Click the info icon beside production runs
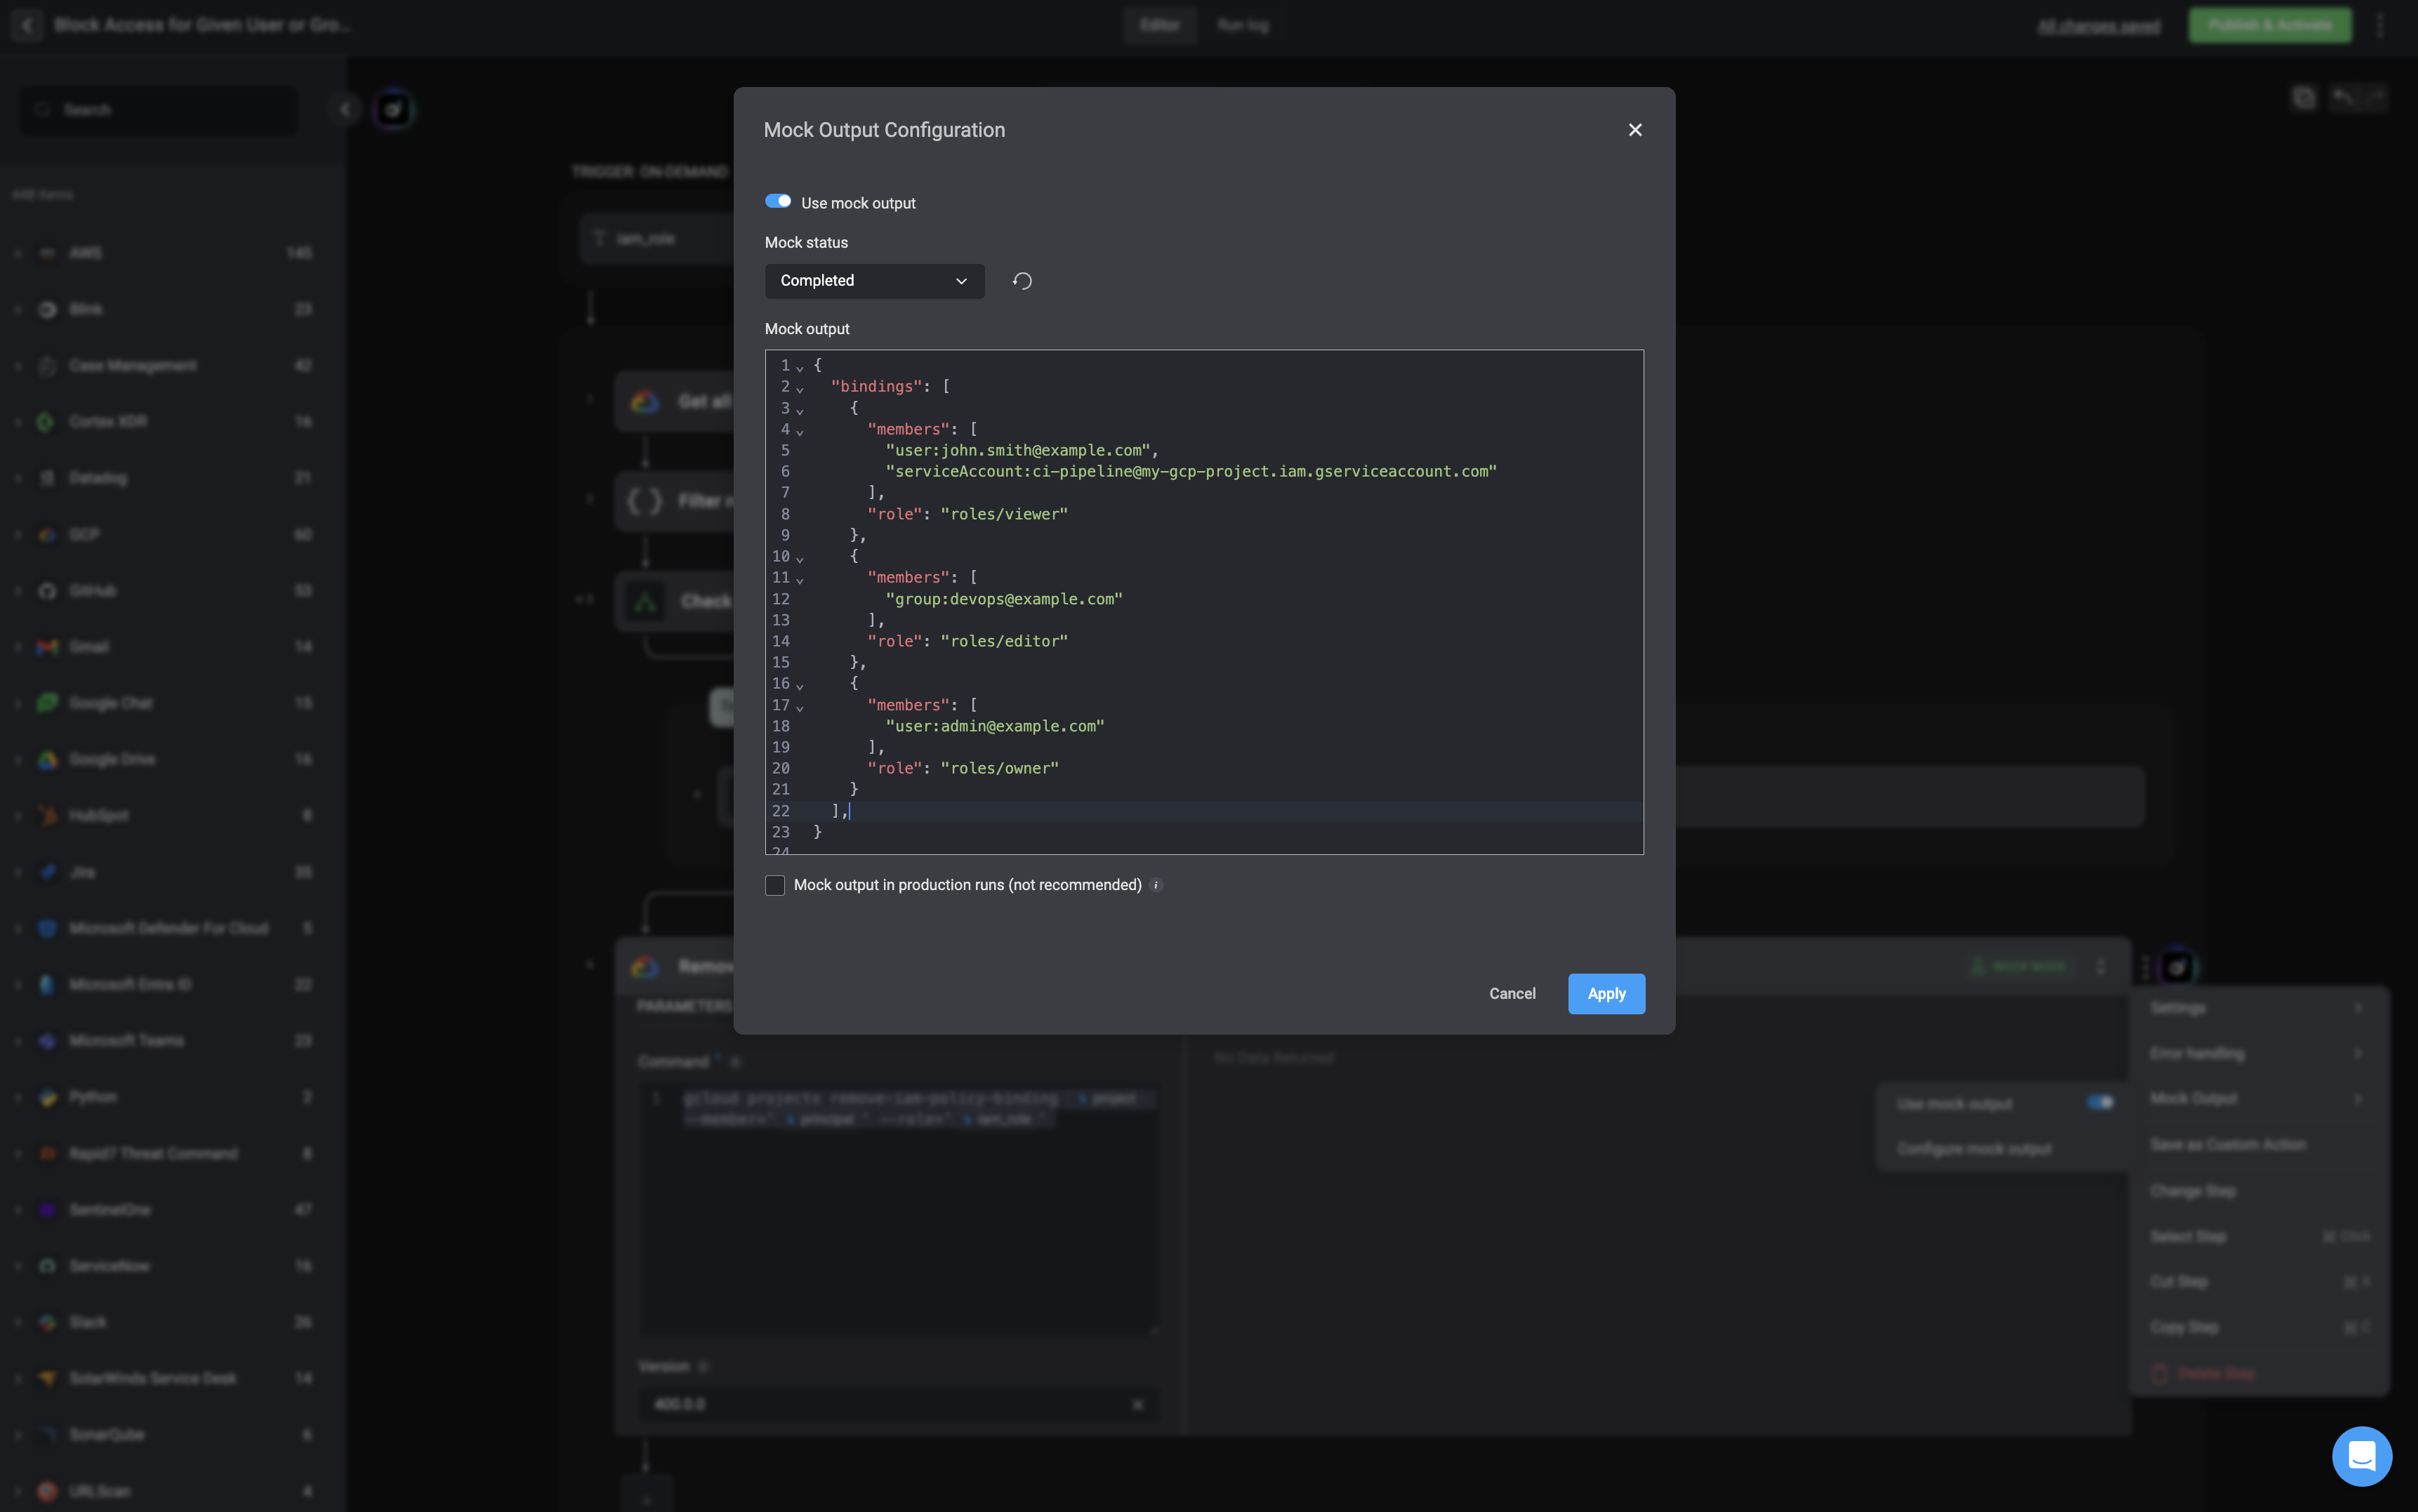2418x1512 pixels. tap(1155, 885)
